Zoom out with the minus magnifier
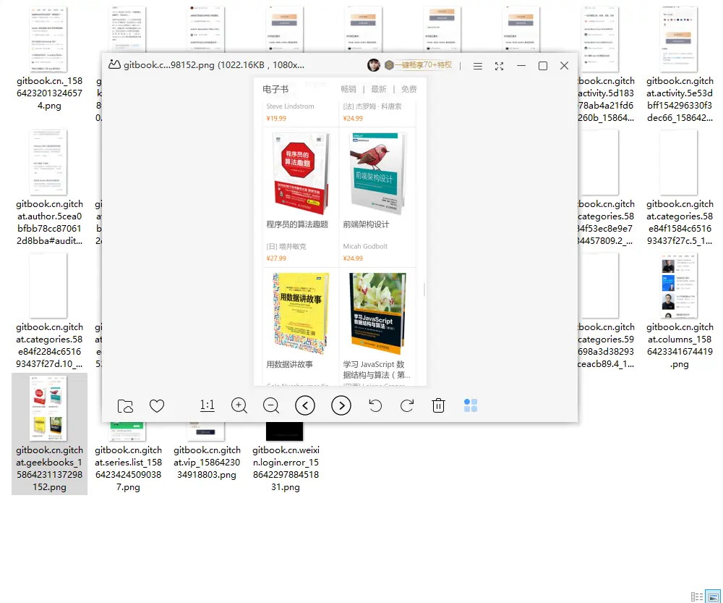 click(271, 406)
